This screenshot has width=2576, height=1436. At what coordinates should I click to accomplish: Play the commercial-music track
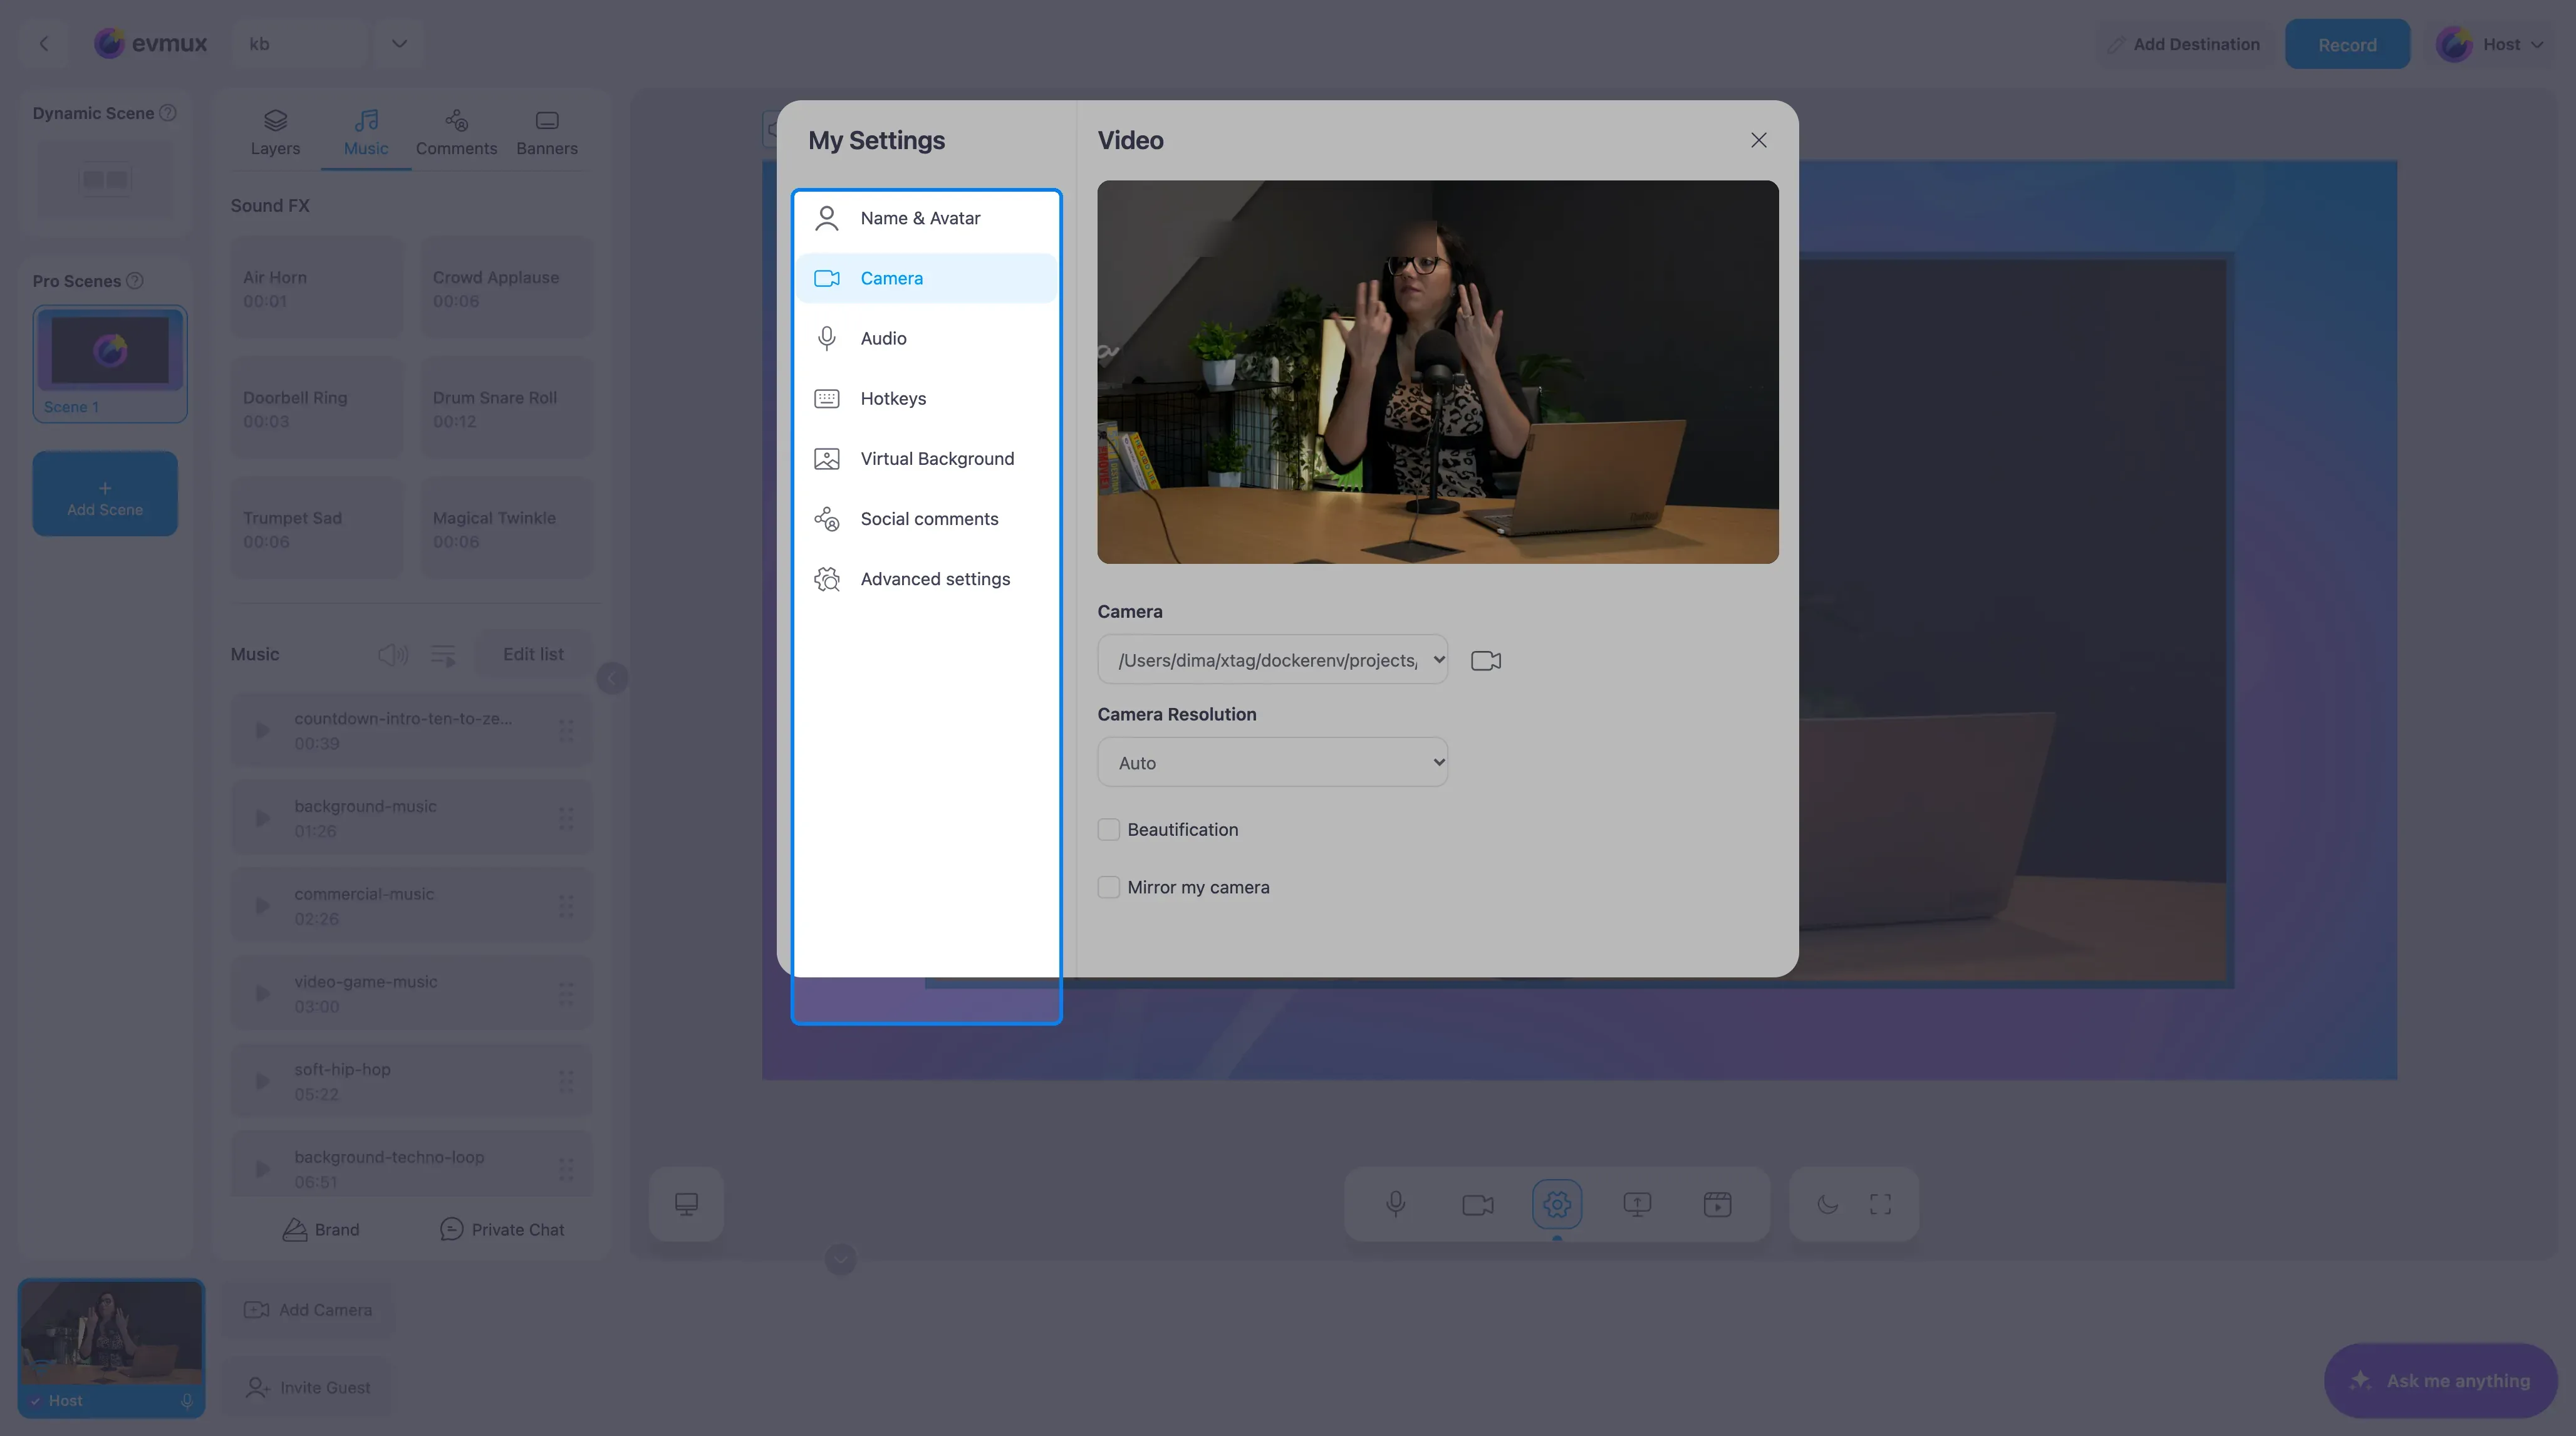point(262,906)
